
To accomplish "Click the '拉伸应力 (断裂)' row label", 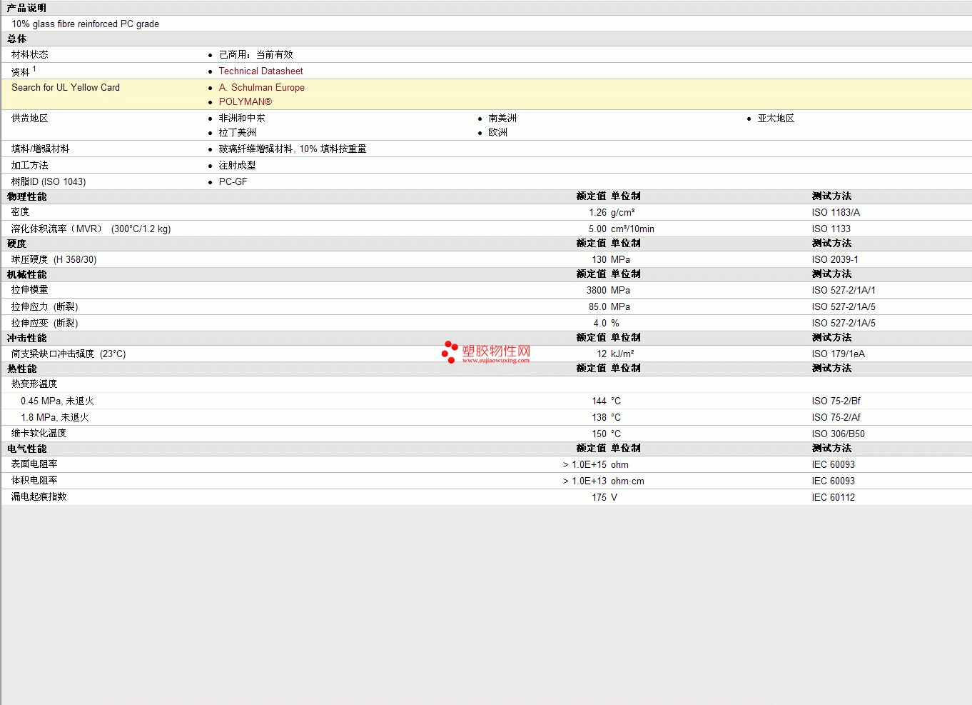I will pyautogui.click(x=45, y=307).
